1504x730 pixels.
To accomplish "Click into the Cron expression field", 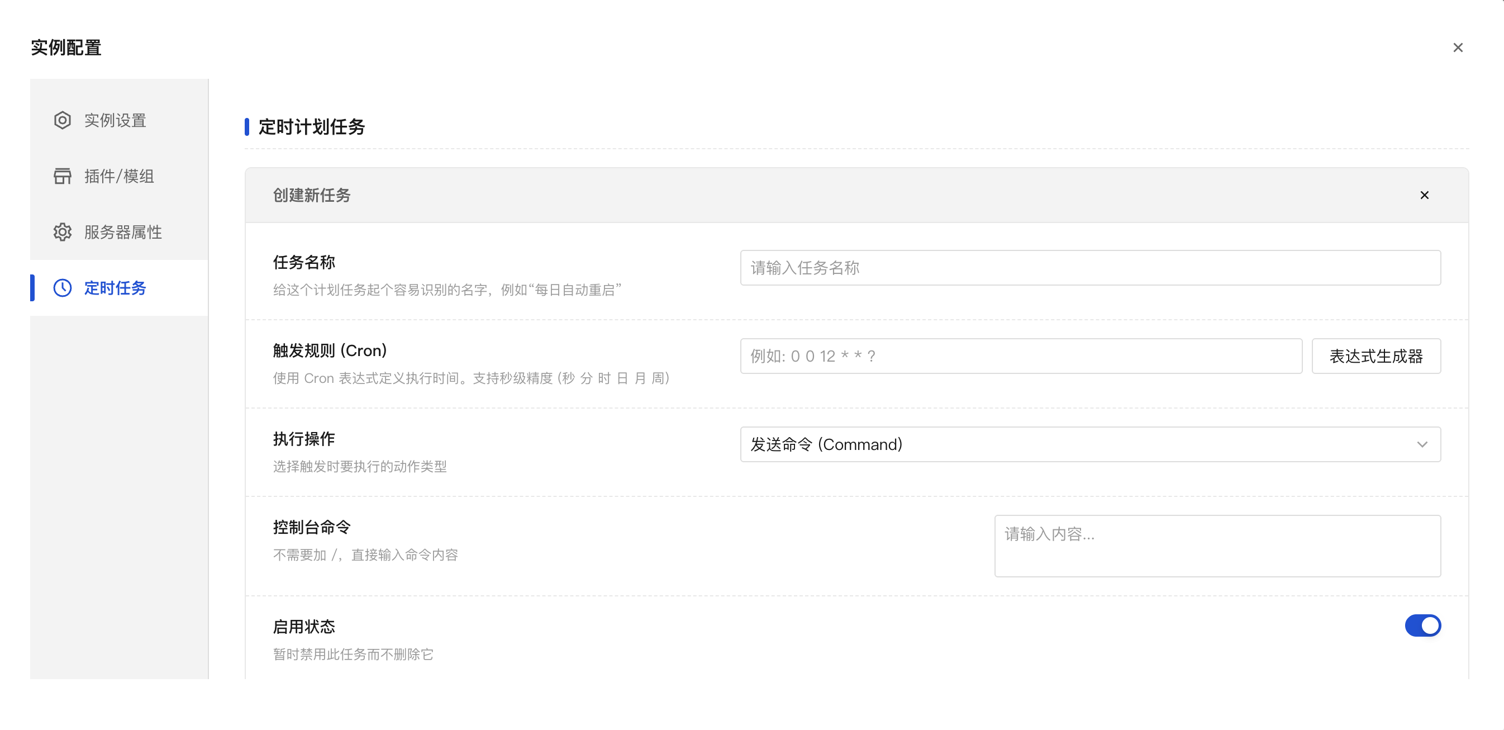I will [1021, 356].
